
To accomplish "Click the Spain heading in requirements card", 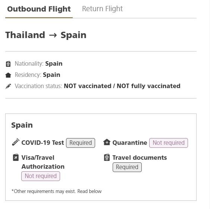I will click(22, 125).
